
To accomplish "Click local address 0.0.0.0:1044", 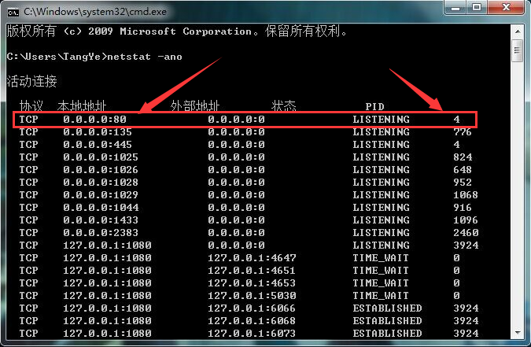I will 101,208.
